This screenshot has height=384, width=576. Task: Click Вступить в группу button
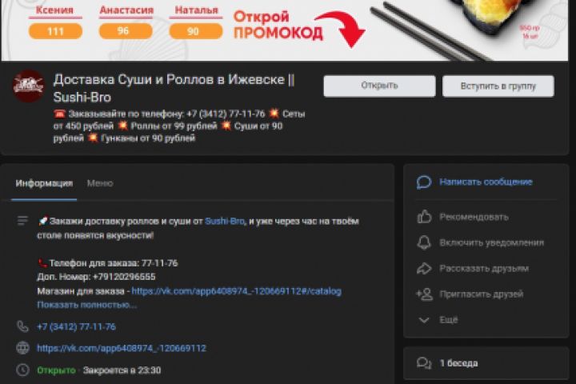coord(498,86)
